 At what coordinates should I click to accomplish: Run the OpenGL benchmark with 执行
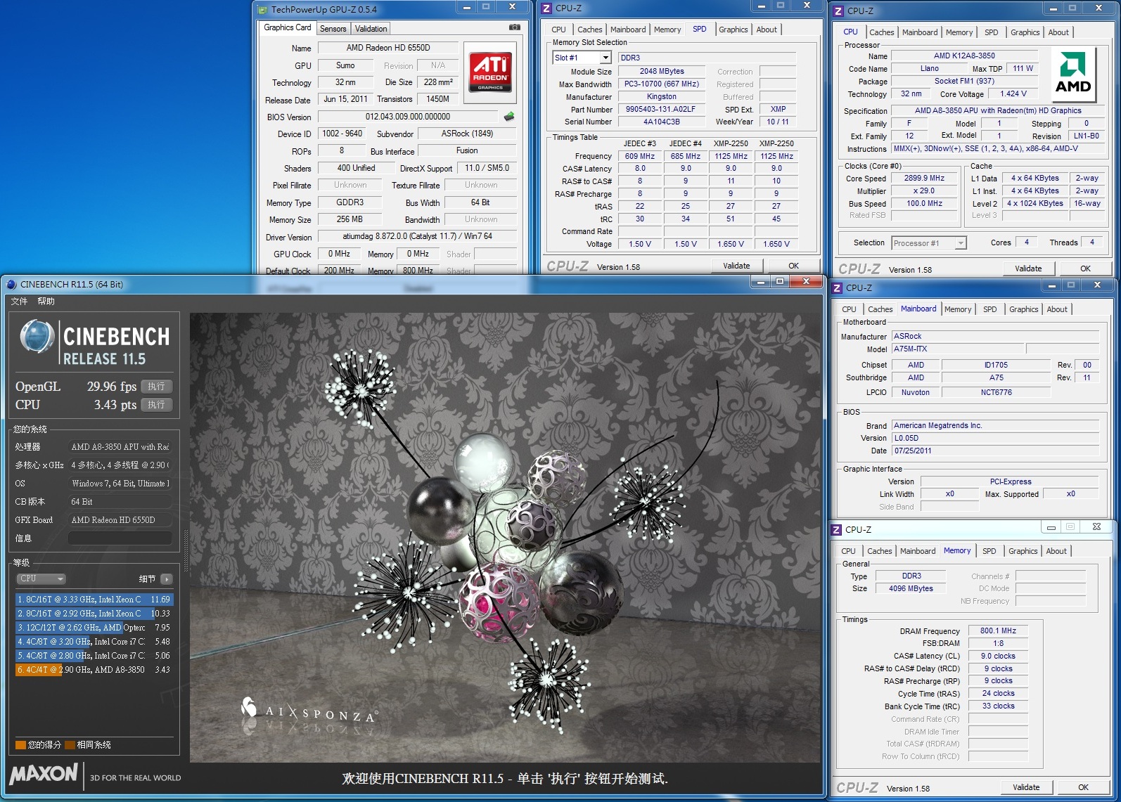point(156,387)
